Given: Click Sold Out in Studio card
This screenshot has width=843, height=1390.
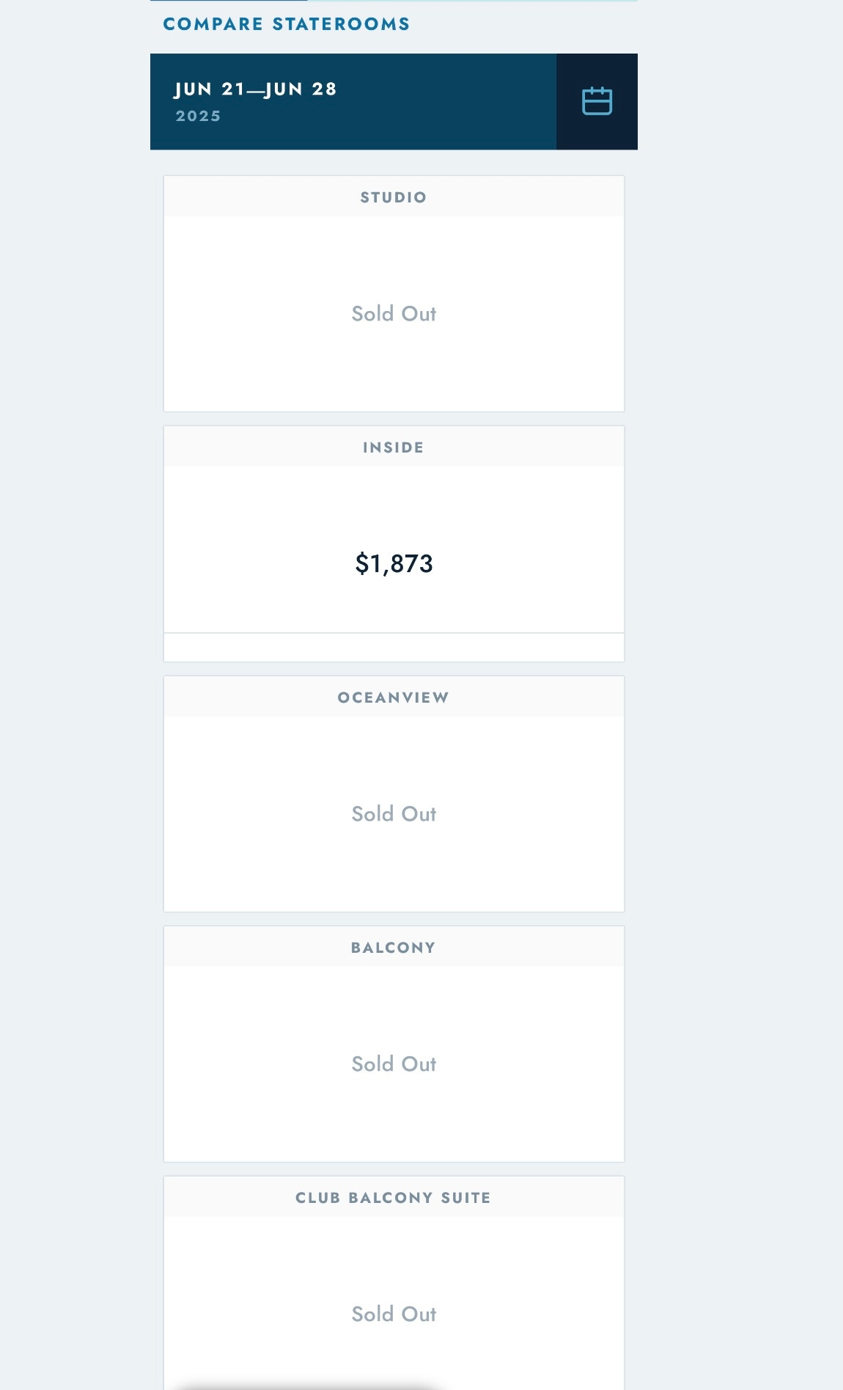Looking at the screenshot, I should (394, 314).
